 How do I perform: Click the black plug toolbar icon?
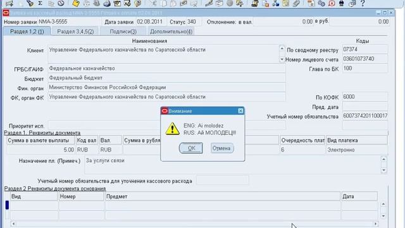[x=342, y=3]
